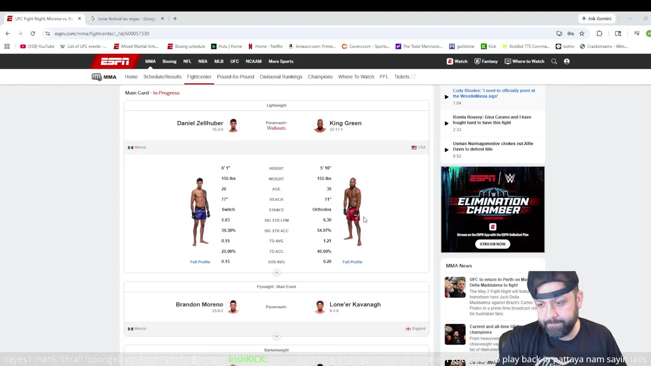Select NBA in the ESPN top nav
Viewport: 651px width, 366px height.
pyautogui.click(x=203, y=62)
